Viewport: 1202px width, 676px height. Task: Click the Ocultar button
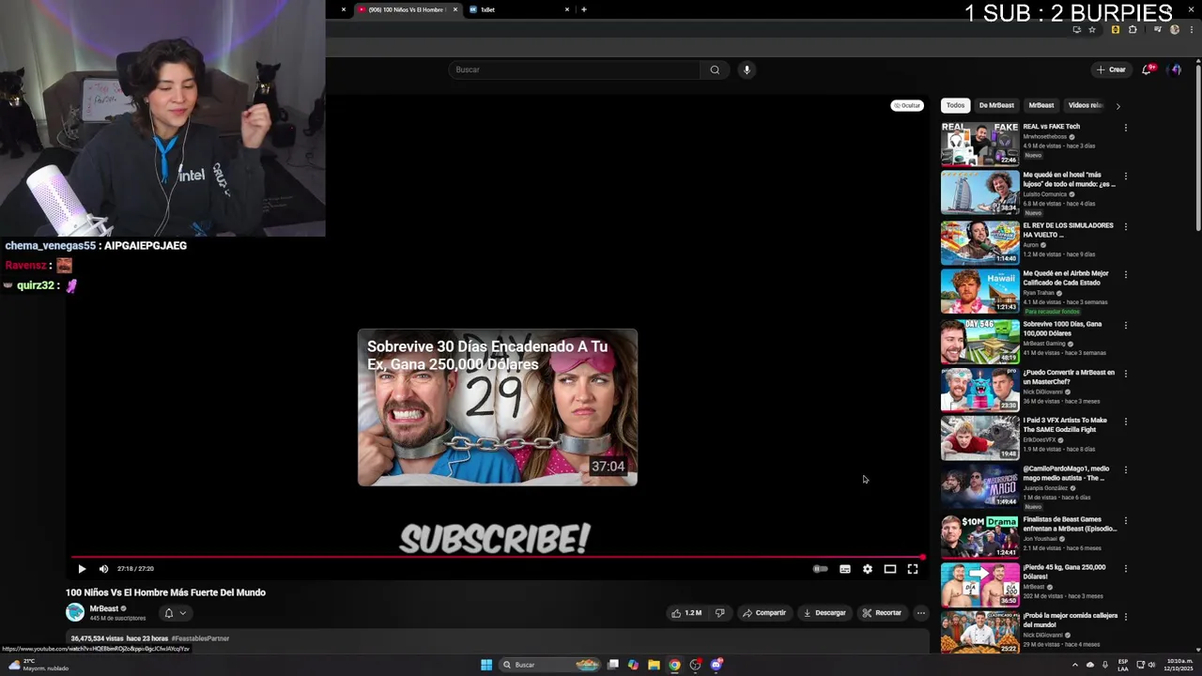pyautogui.click(x=907, y=105)
